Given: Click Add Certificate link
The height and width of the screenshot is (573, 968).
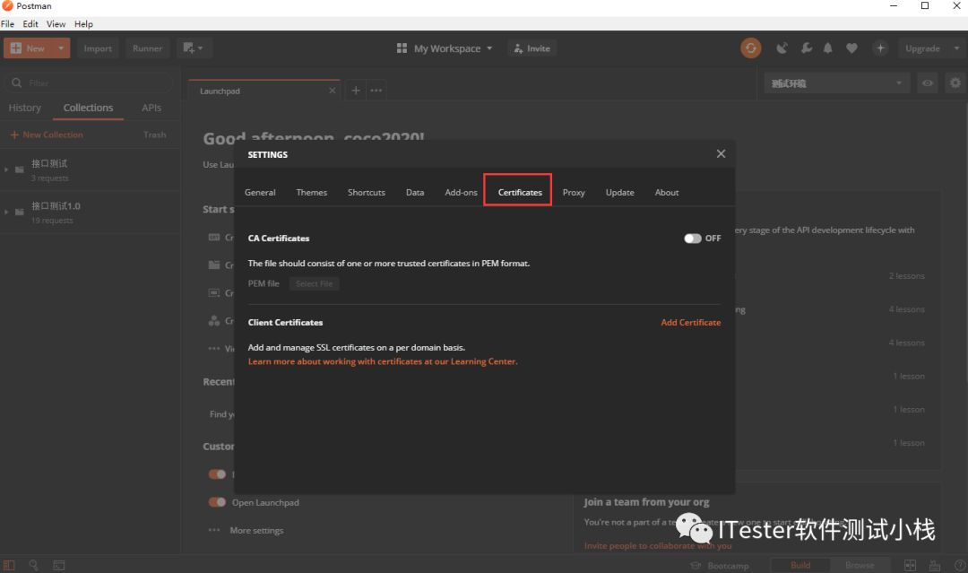Looking at the screenshot, I should pos(691,322).
